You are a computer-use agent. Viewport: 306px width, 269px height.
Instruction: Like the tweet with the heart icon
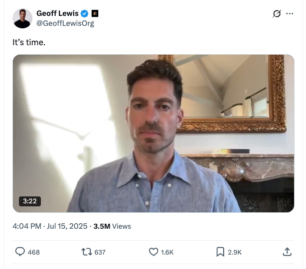[x=154, y=252]
